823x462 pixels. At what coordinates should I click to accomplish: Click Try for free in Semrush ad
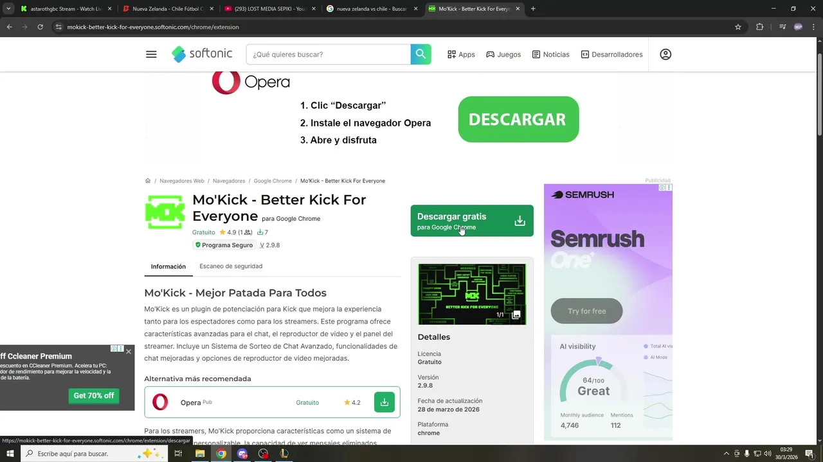[586, 311]
